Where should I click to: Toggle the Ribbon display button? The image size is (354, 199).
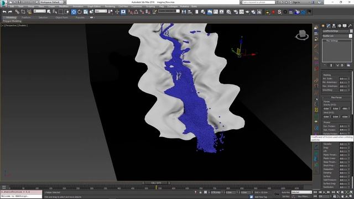tap(210, 12)
